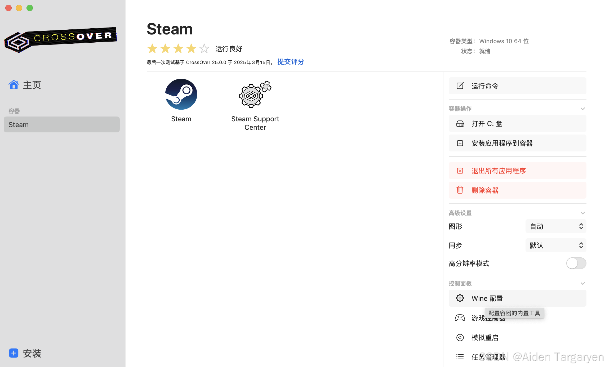The width and height of the screenshot is (605, 367).
Task: Launch the Steam application icon
Action: click(x=181, y=94)
